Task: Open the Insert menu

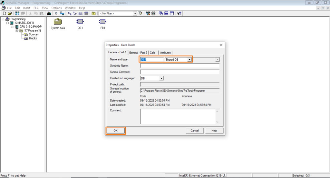Action: [26, 8]
